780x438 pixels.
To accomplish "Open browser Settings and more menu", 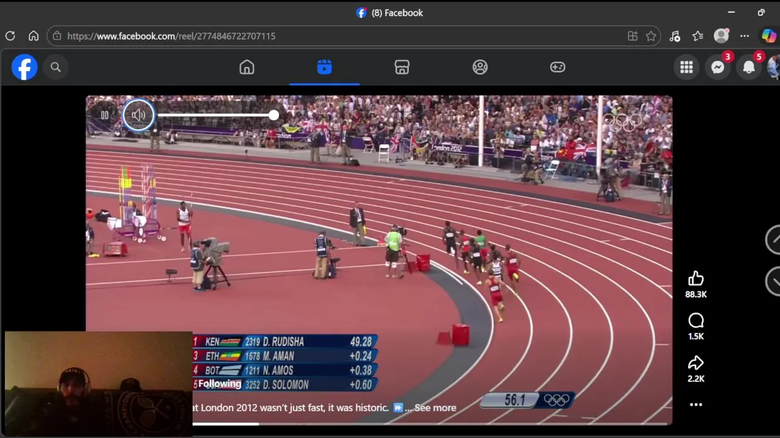I will pyautogui.click(x=745, y=36).
